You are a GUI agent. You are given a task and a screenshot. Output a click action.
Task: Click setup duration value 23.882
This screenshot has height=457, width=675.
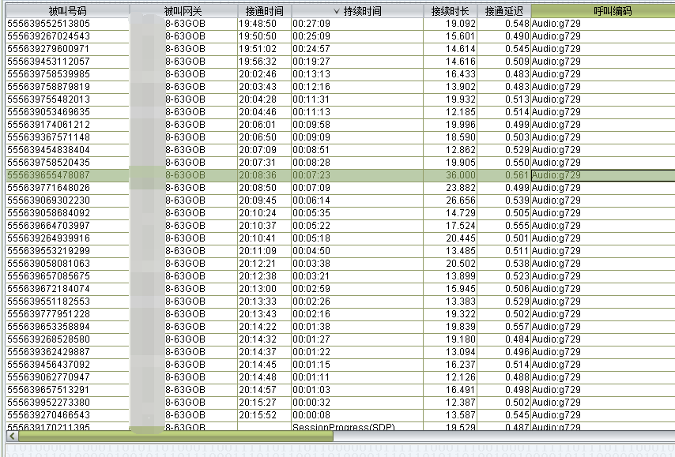pyautogui.click(x=461, y=188)
